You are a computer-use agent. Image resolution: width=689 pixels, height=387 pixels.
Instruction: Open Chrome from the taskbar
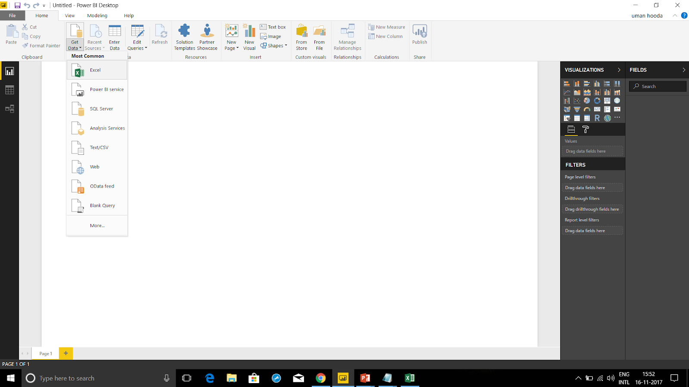point(321,378)
